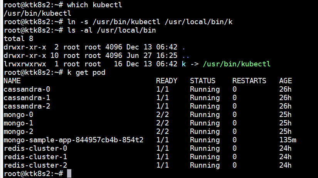Click pod name 'cassandra-0'
Screen dimensions: 318x178
27,89
